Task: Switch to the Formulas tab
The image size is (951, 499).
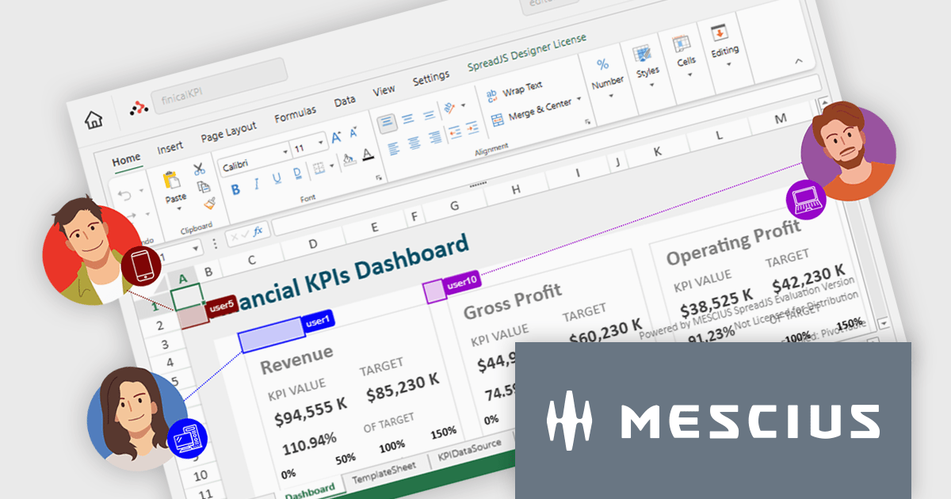Action: (295, 114)
